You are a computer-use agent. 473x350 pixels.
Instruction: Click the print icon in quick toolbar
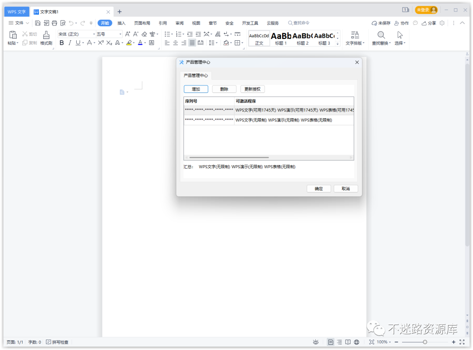54,23
